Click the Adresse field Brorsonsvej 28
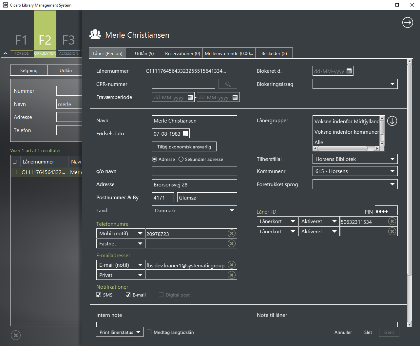Viewport: 420px width, 346px height. pos(195,184)
